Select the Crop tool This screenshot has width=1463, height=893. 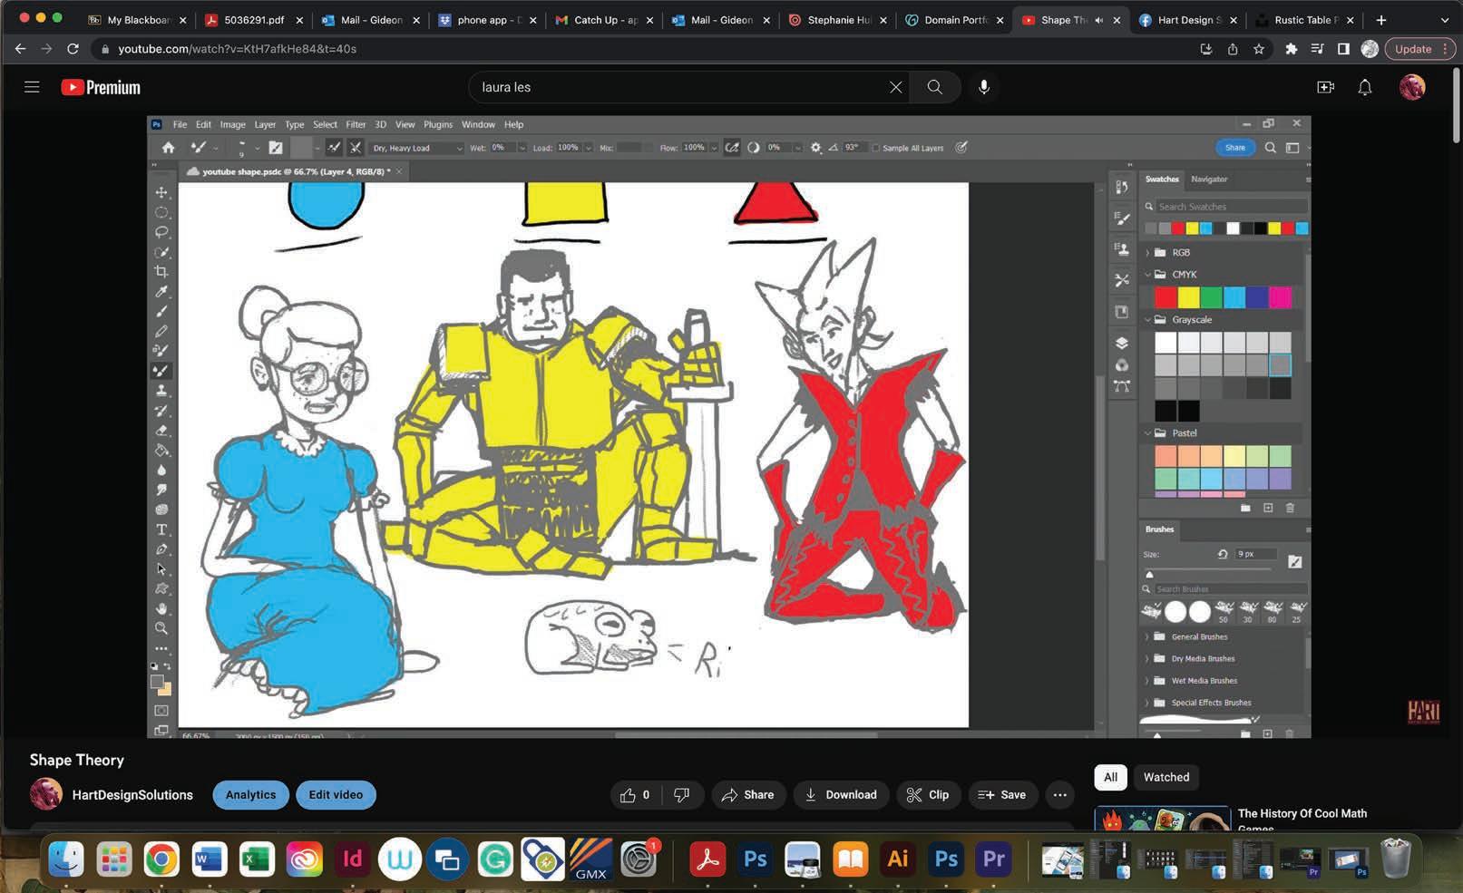coord(161,271)
